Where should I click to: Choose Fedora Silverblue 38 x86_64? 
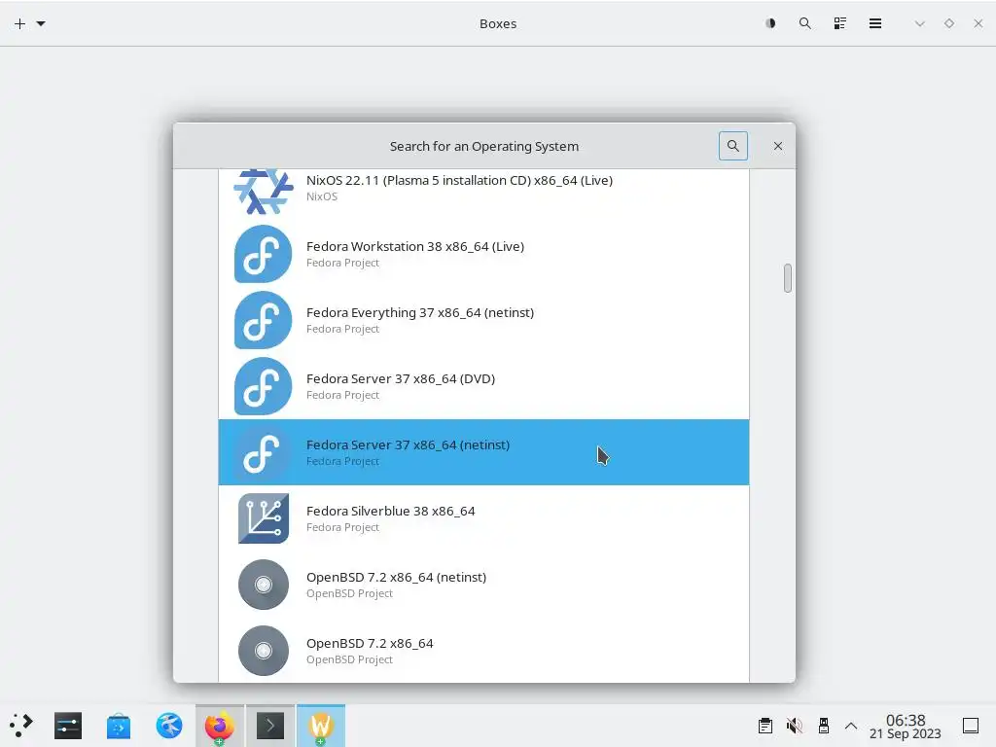[484, 518]
